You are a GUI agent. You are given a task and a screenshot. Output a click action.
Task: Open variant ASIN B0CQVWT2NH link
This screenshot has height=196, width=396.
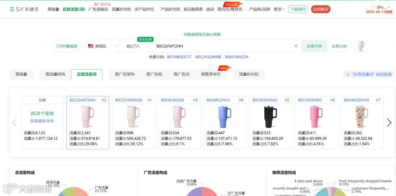[82, 100]
